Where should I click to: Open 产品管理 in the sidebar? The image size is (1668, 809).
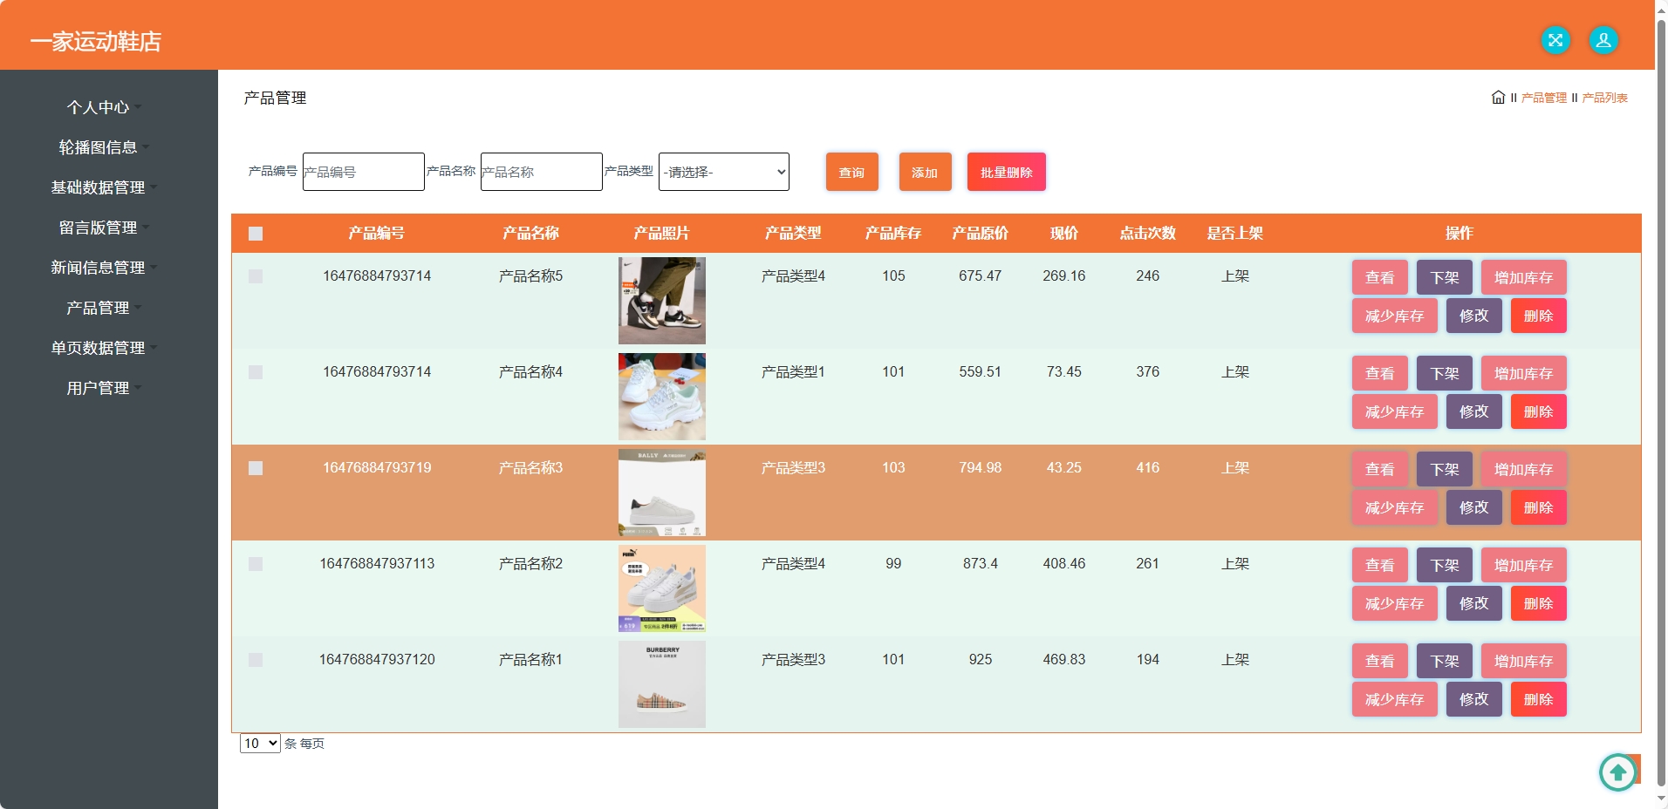coord(98,308)
